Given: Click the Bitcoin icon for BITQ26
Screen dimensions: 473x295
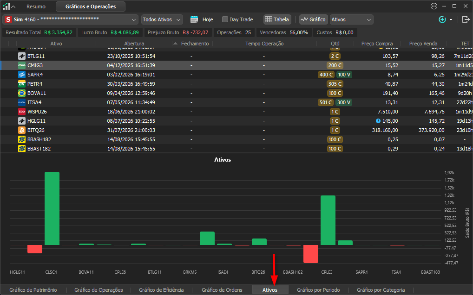Looking at the screenshot, I should [x=22, y=130].
